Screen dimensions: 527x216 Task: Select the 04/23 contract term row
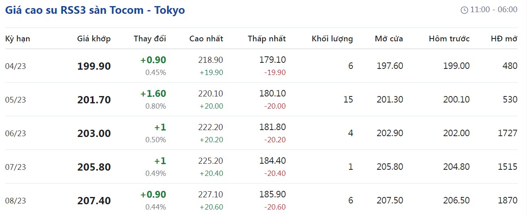click(15, 66)
